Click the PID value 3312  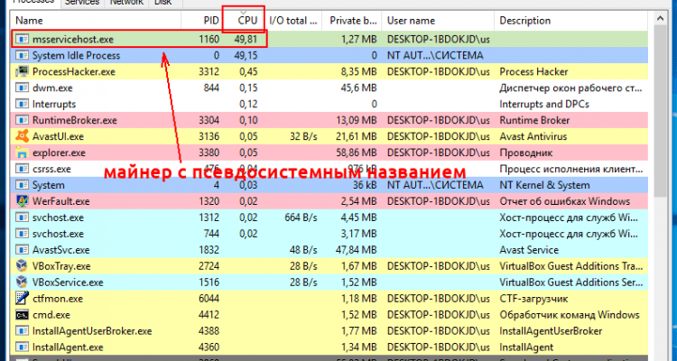click(209, 71)
